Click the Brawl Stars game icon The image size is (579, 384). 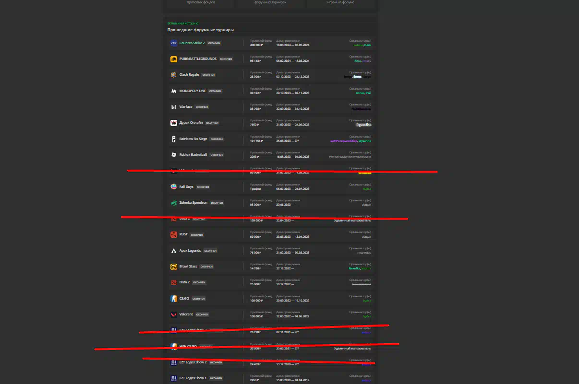pos(174,267)
